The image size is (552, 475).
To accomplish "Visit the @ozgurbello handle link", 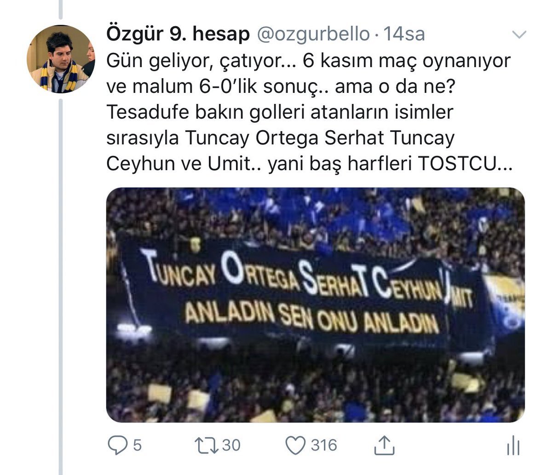I will pyautogui.click(x=313, y=34).
